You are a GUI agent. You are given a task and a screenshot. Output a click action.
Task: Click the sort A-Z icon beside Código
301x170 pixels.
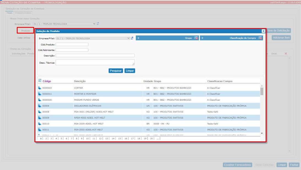click(40, 80)
